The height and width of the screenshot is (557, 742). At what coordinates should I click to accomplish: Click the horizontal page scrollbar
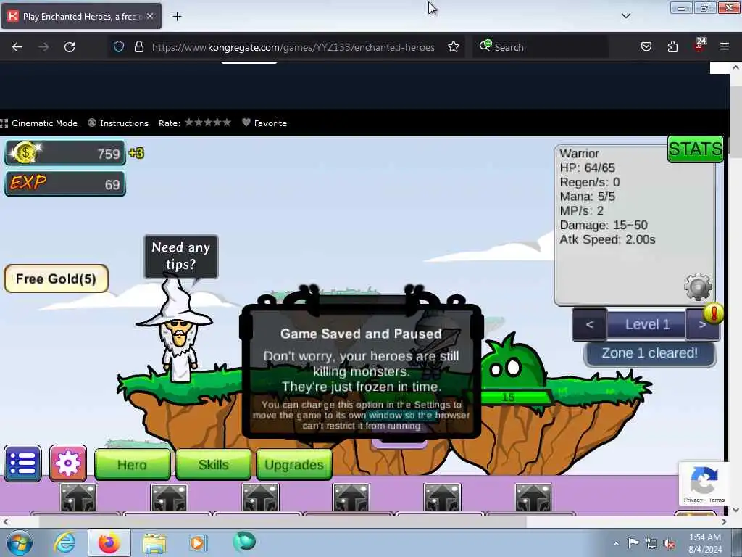[x=282, y=521]
